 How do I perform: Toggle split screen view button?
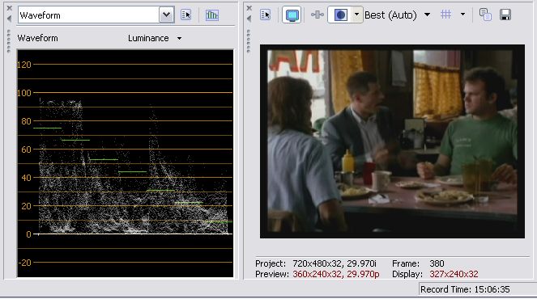[x=340, y=15]
